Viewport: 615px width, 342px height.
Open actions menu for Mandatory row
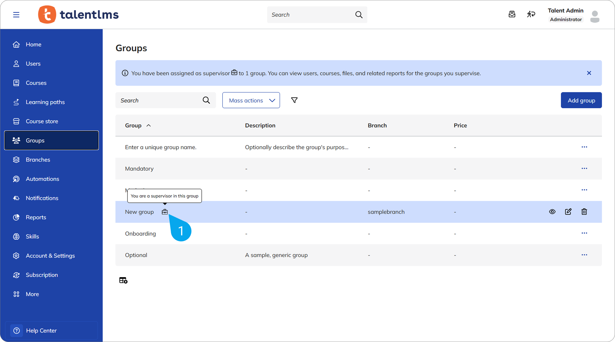[x=584, y=168]
